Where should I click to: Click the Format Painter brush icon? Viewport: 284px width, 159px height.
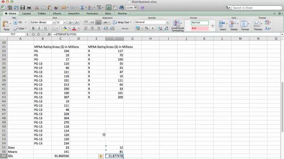point(56,8)
